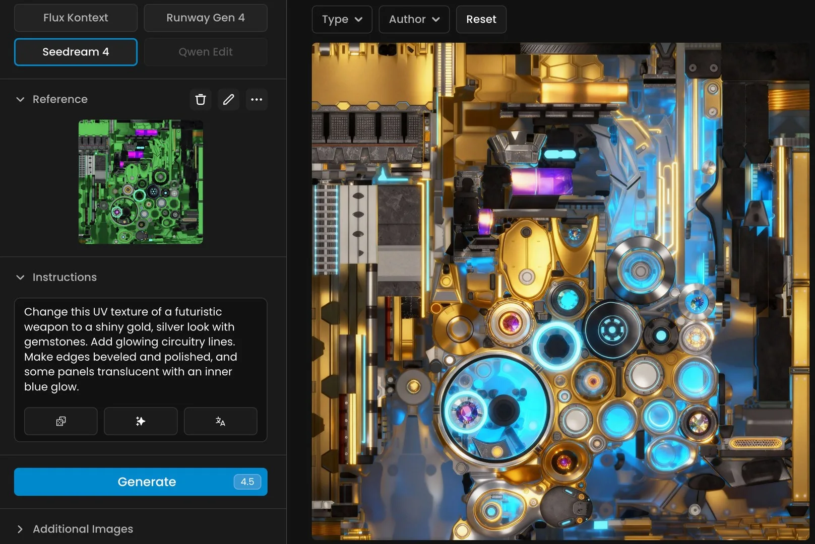Screen dimensions: 815x544
Task: Click the Generate button
Action: (141, 482)
